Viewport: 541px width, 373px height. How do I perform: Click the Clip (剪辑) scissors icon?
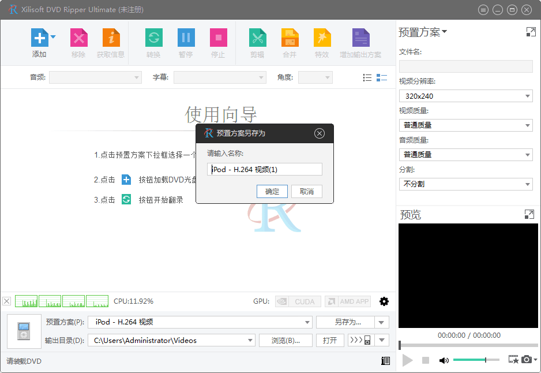coord(258,38)
